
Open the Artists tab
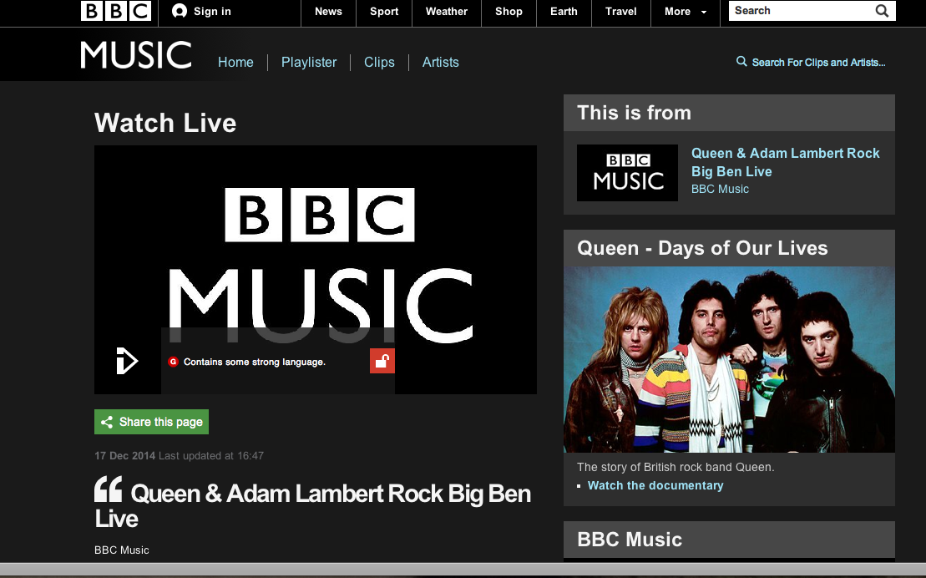click(x=441, y=62)
